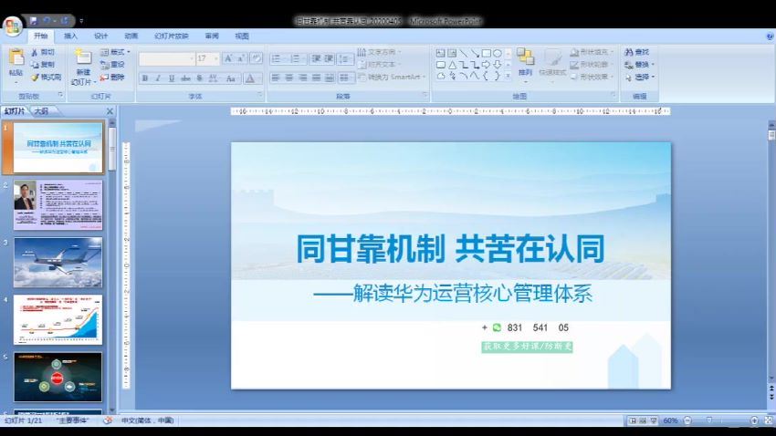This screenshot has width=776, height=436.
Task: Toggle Underline formatting
Action: point(172,78)
